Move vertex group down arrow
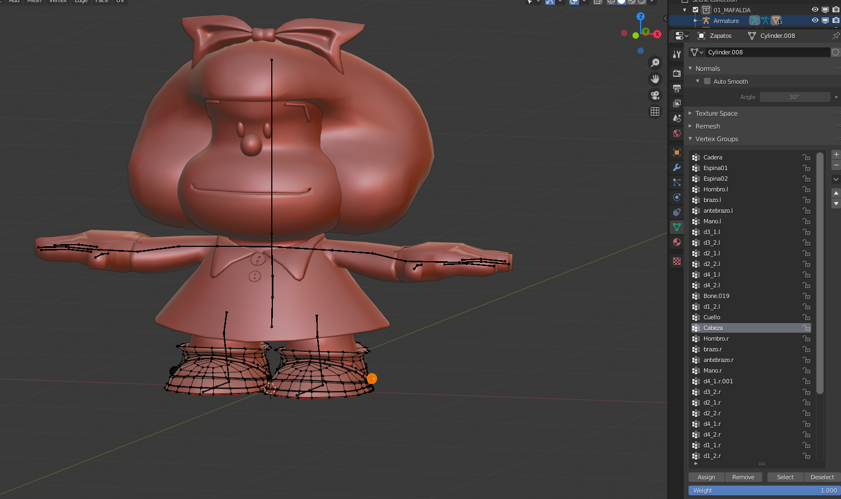Screen dimensions: 841x499 click(836, 204)
